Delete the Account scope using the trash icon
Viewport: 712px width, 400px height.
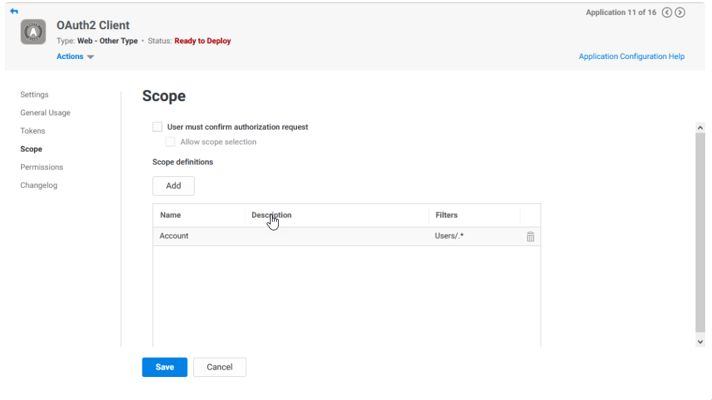(530, 237)
